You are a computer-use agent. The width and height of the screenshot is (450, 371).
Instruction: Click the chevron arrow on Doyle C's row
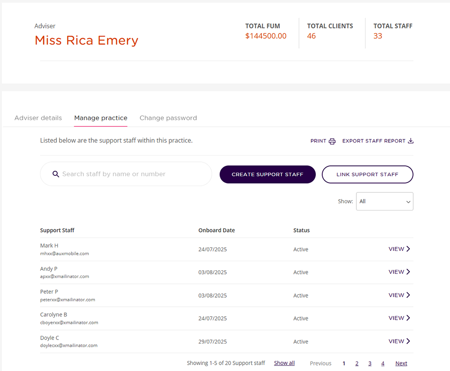408,341
